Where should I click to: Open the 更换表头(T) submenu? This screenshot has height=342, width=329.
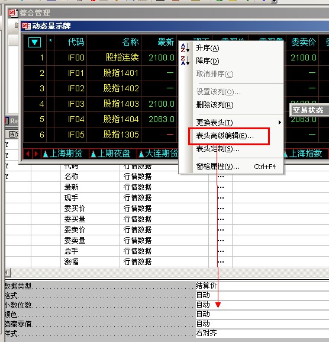231,122
